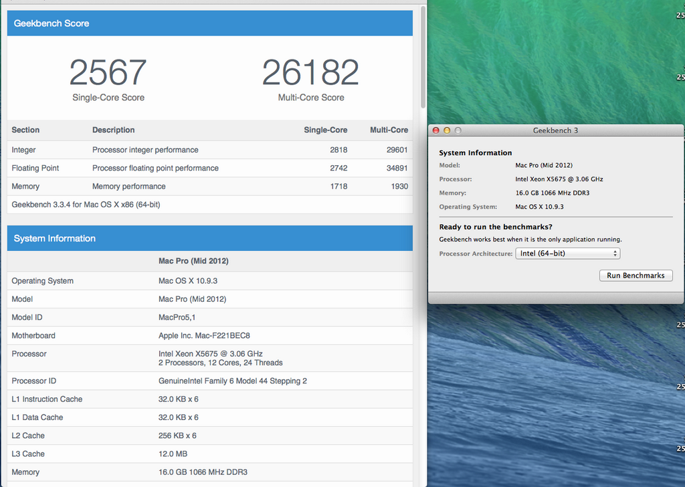
Task: Click Integer multi-core value 29601
Action: 397,150
